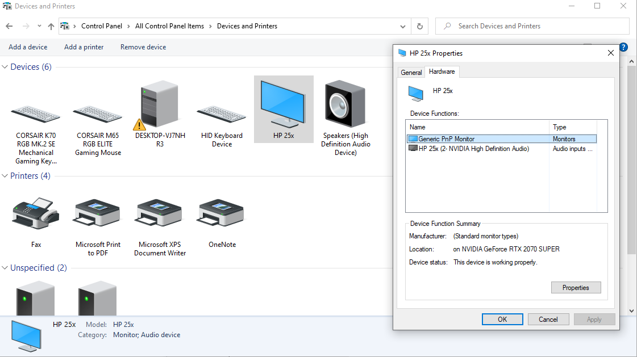
Task: Open the recent locations dropdown arrow
Action: (x=39, y=26)
